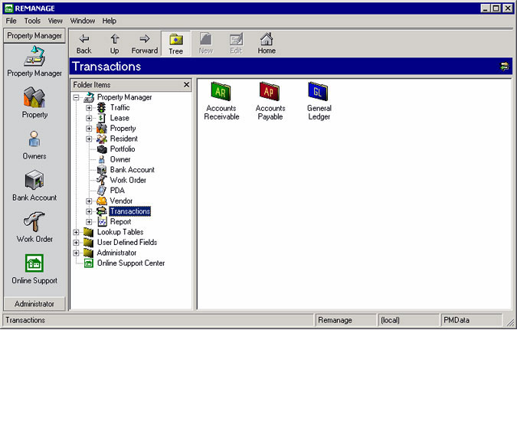Select User Defined Fields tree item

click(127, 243)
